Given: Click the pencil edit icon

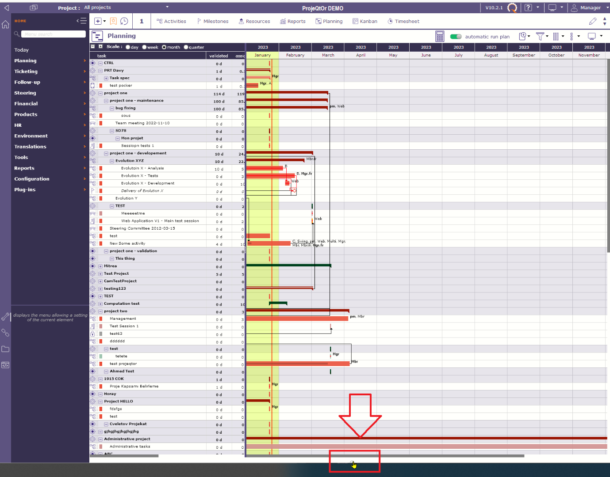Looking at the screenshot, I should tap(593, 21).
